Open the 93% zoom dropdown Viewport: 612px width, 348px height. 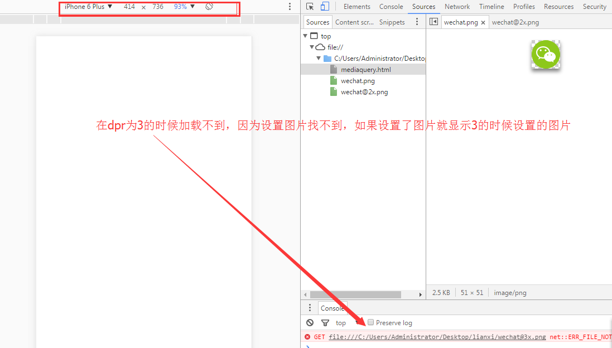click(x=184, y=7)
